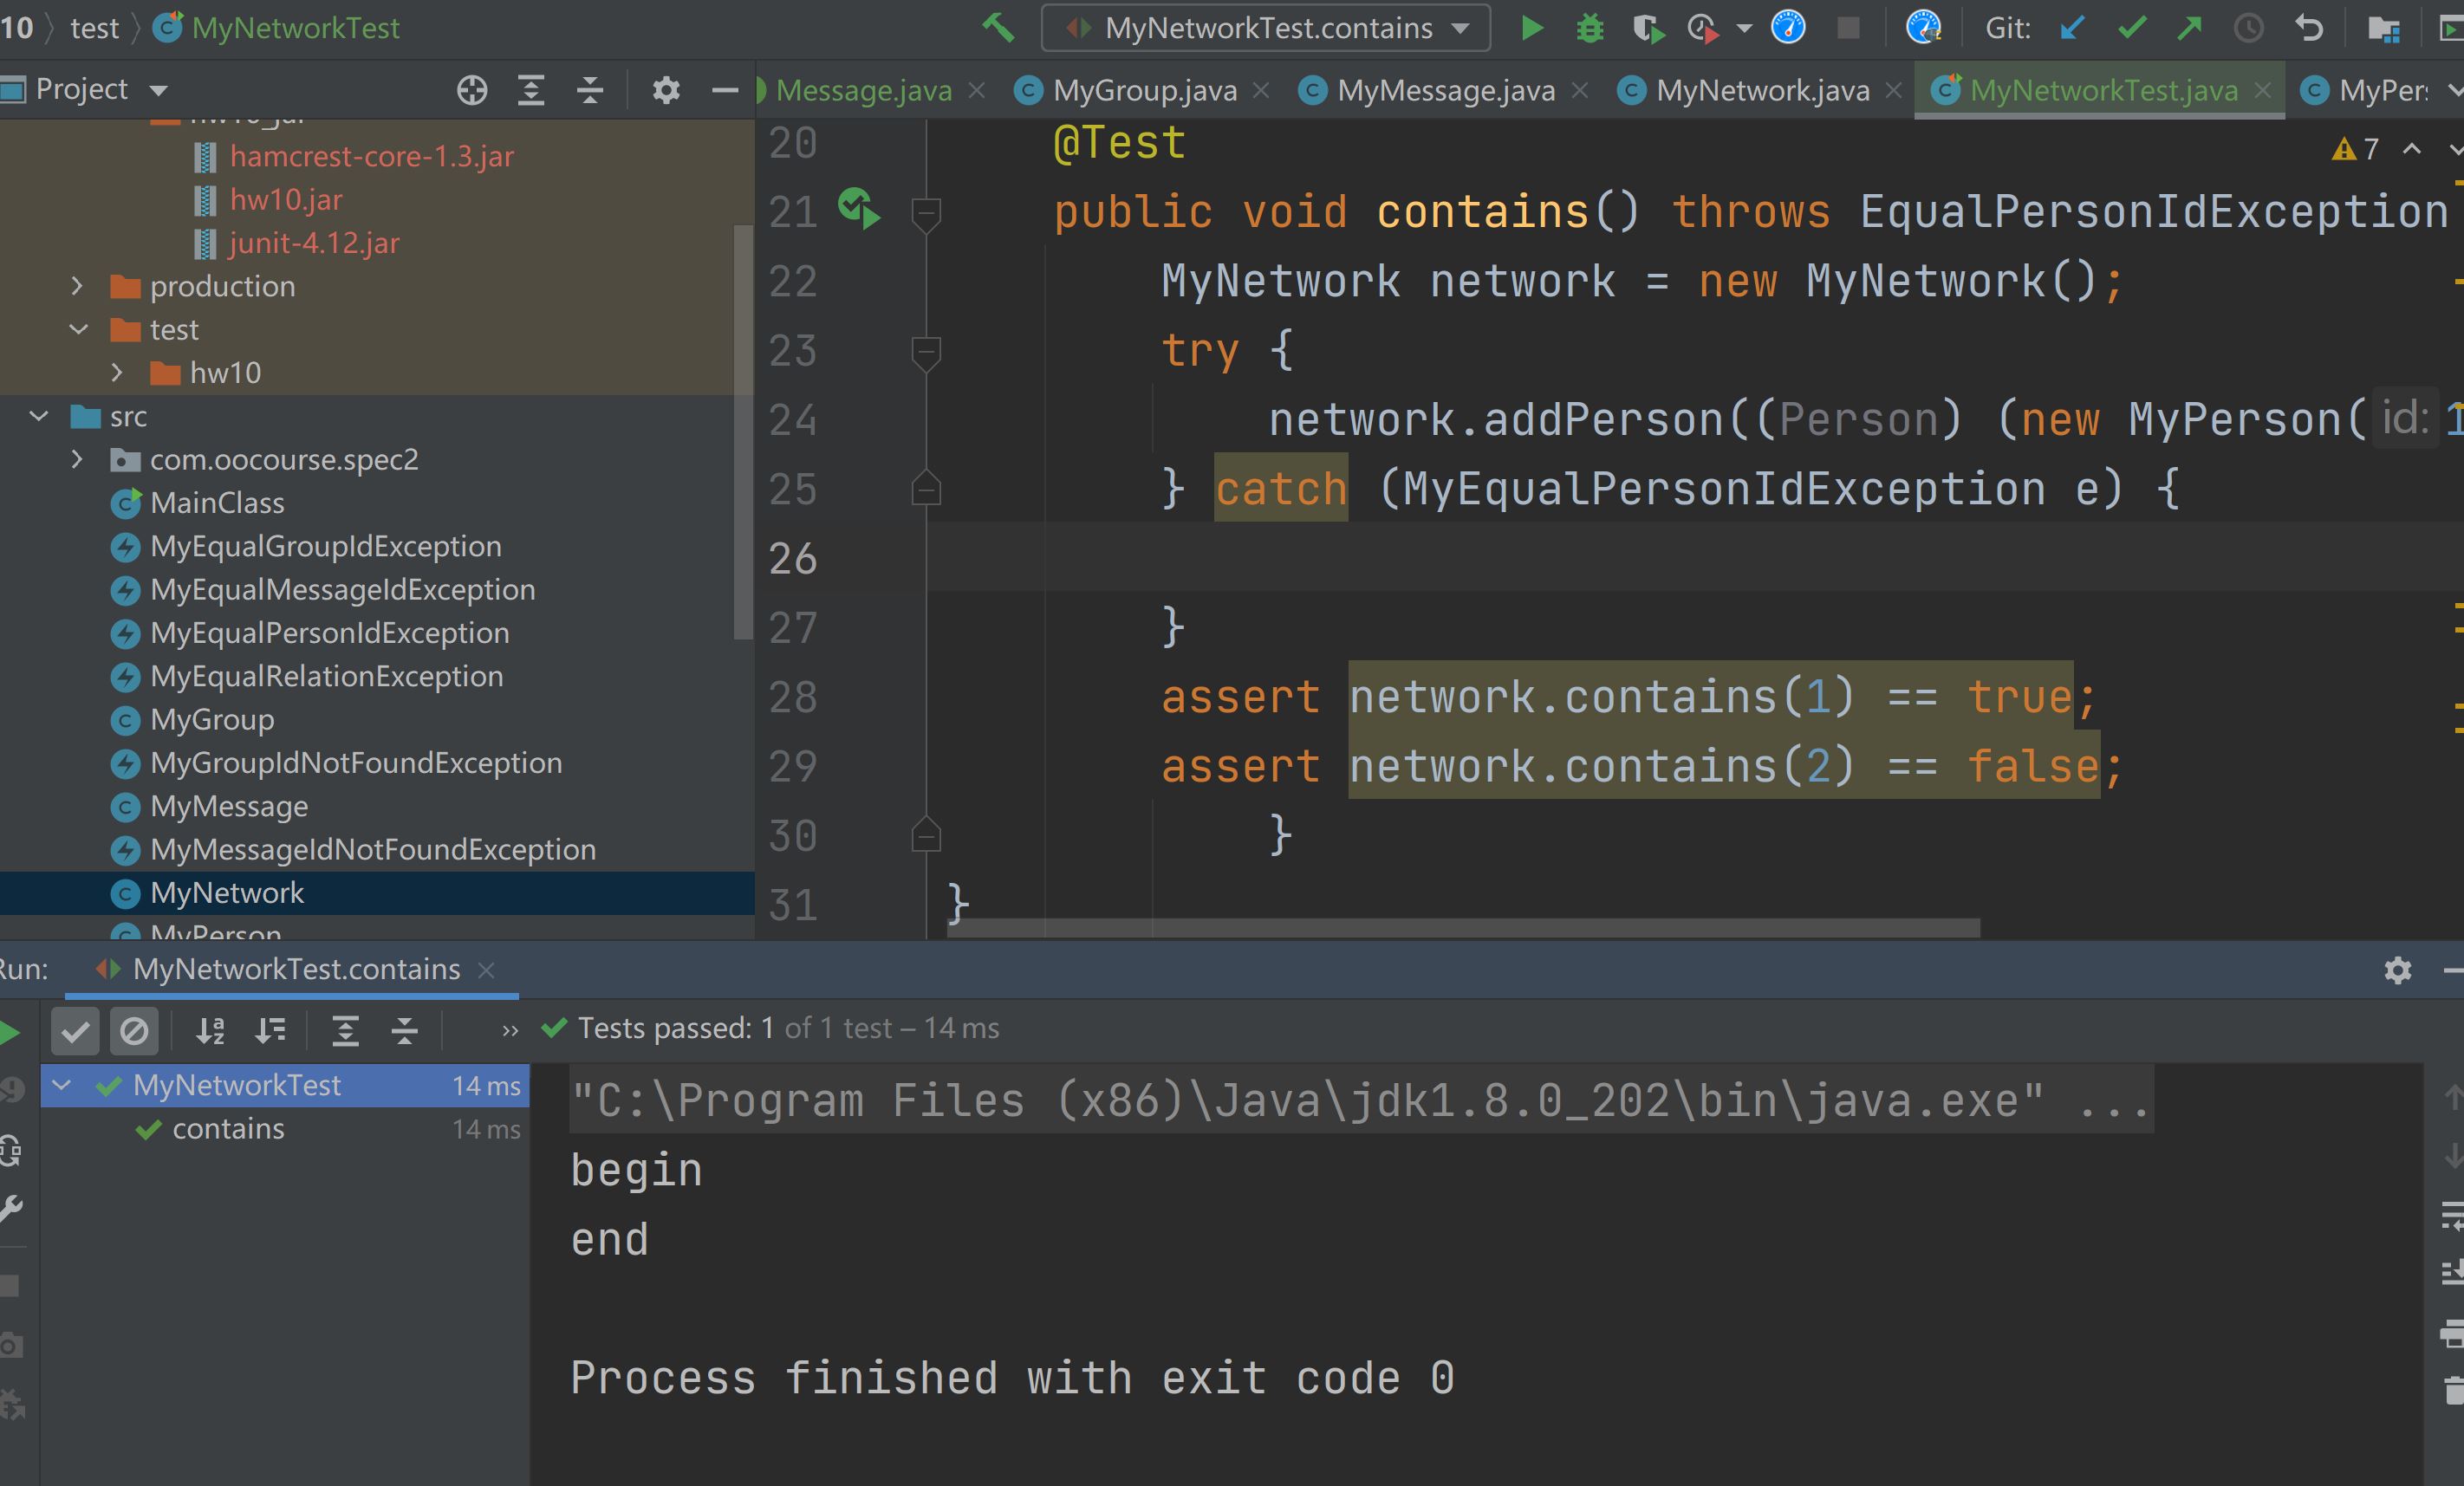Collapse the MyNetworkTest result node

click(x=62, y=1085)
